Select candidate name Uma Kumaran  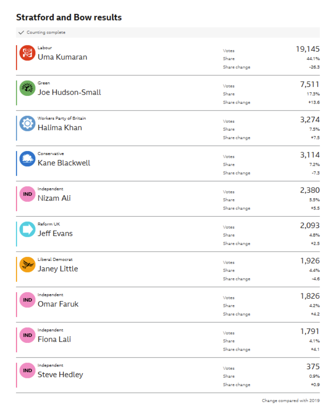pos(62,57)
